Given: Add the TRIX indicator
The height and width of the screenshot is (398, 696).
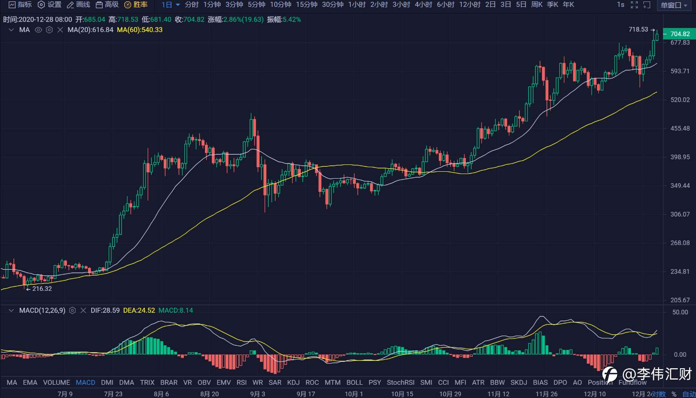Looking at the screenshot, I should point(147,382).
